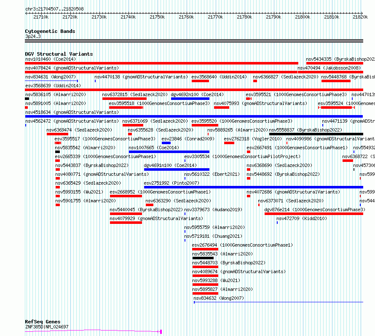Open nsv472709 (Kidd2010) variant

tap(302, 218)
